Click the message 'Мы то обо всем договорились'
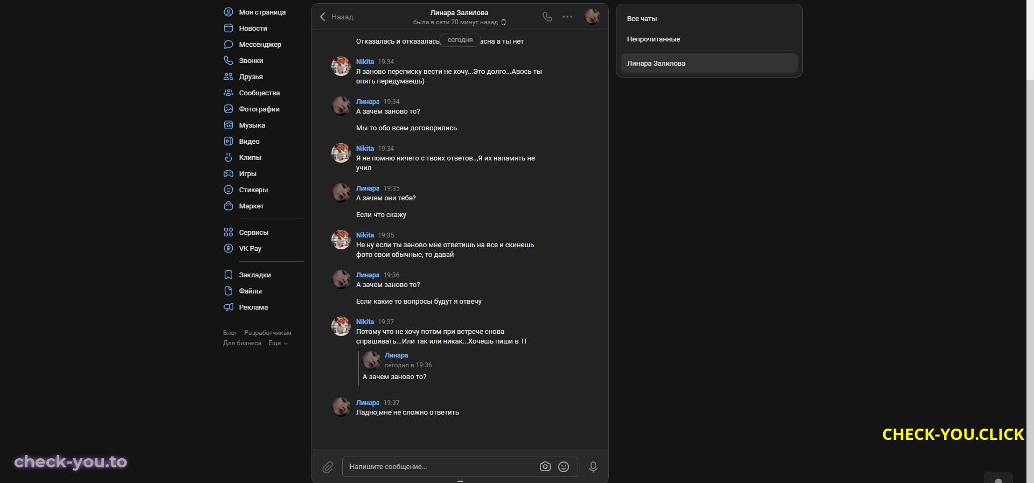The image size is (1034, 483). click(406, 128)
